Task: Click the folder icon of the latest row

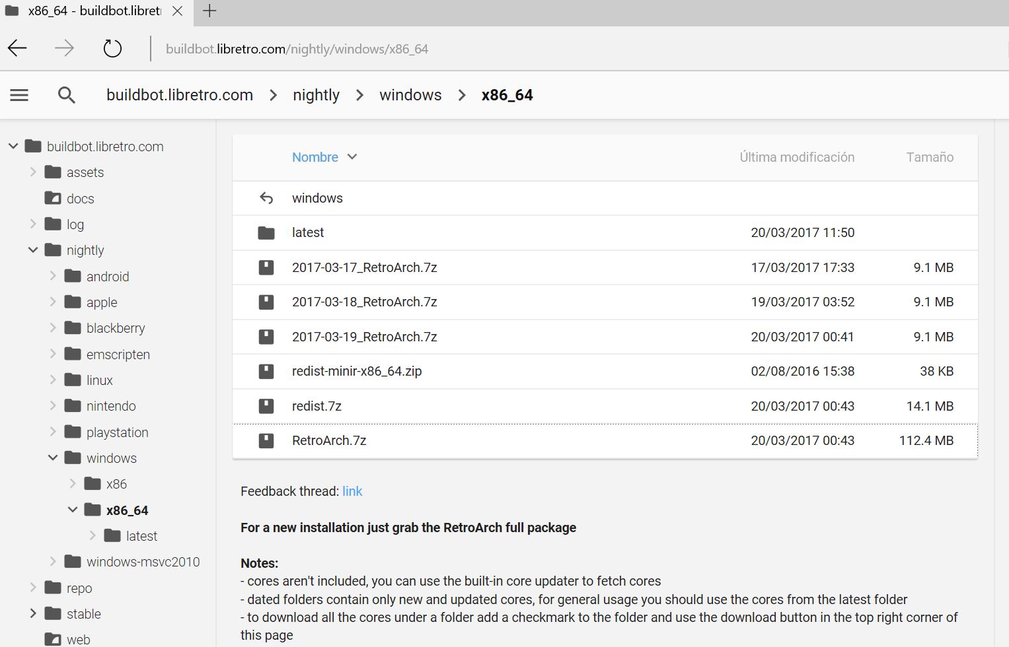Action: point(266,232)
